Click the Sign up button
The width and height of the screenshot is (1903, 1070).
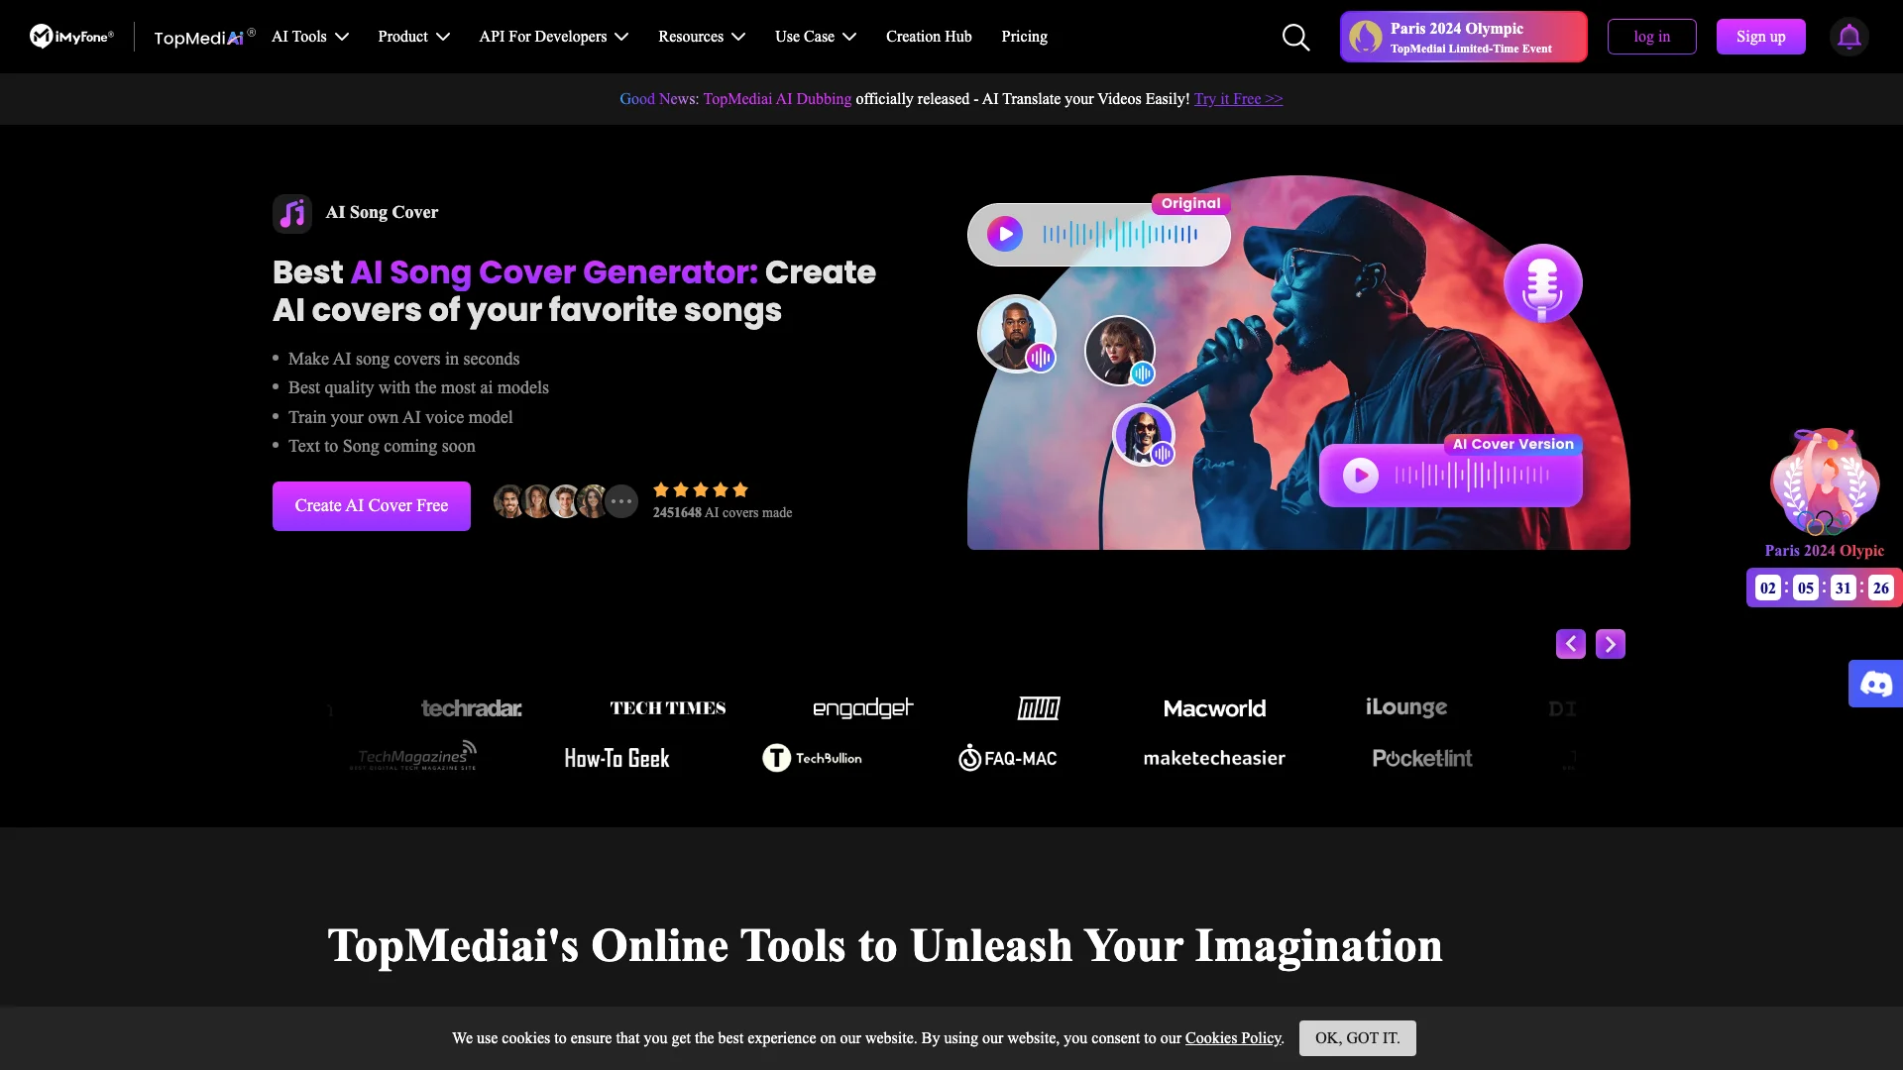[x=1760, y=36]
